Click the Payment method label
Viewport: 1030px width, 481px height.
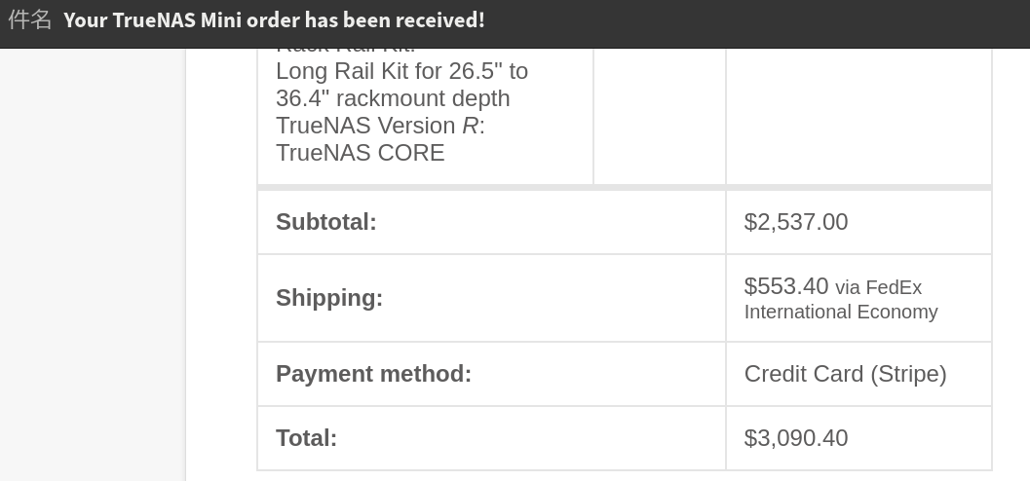click(374, 373)
